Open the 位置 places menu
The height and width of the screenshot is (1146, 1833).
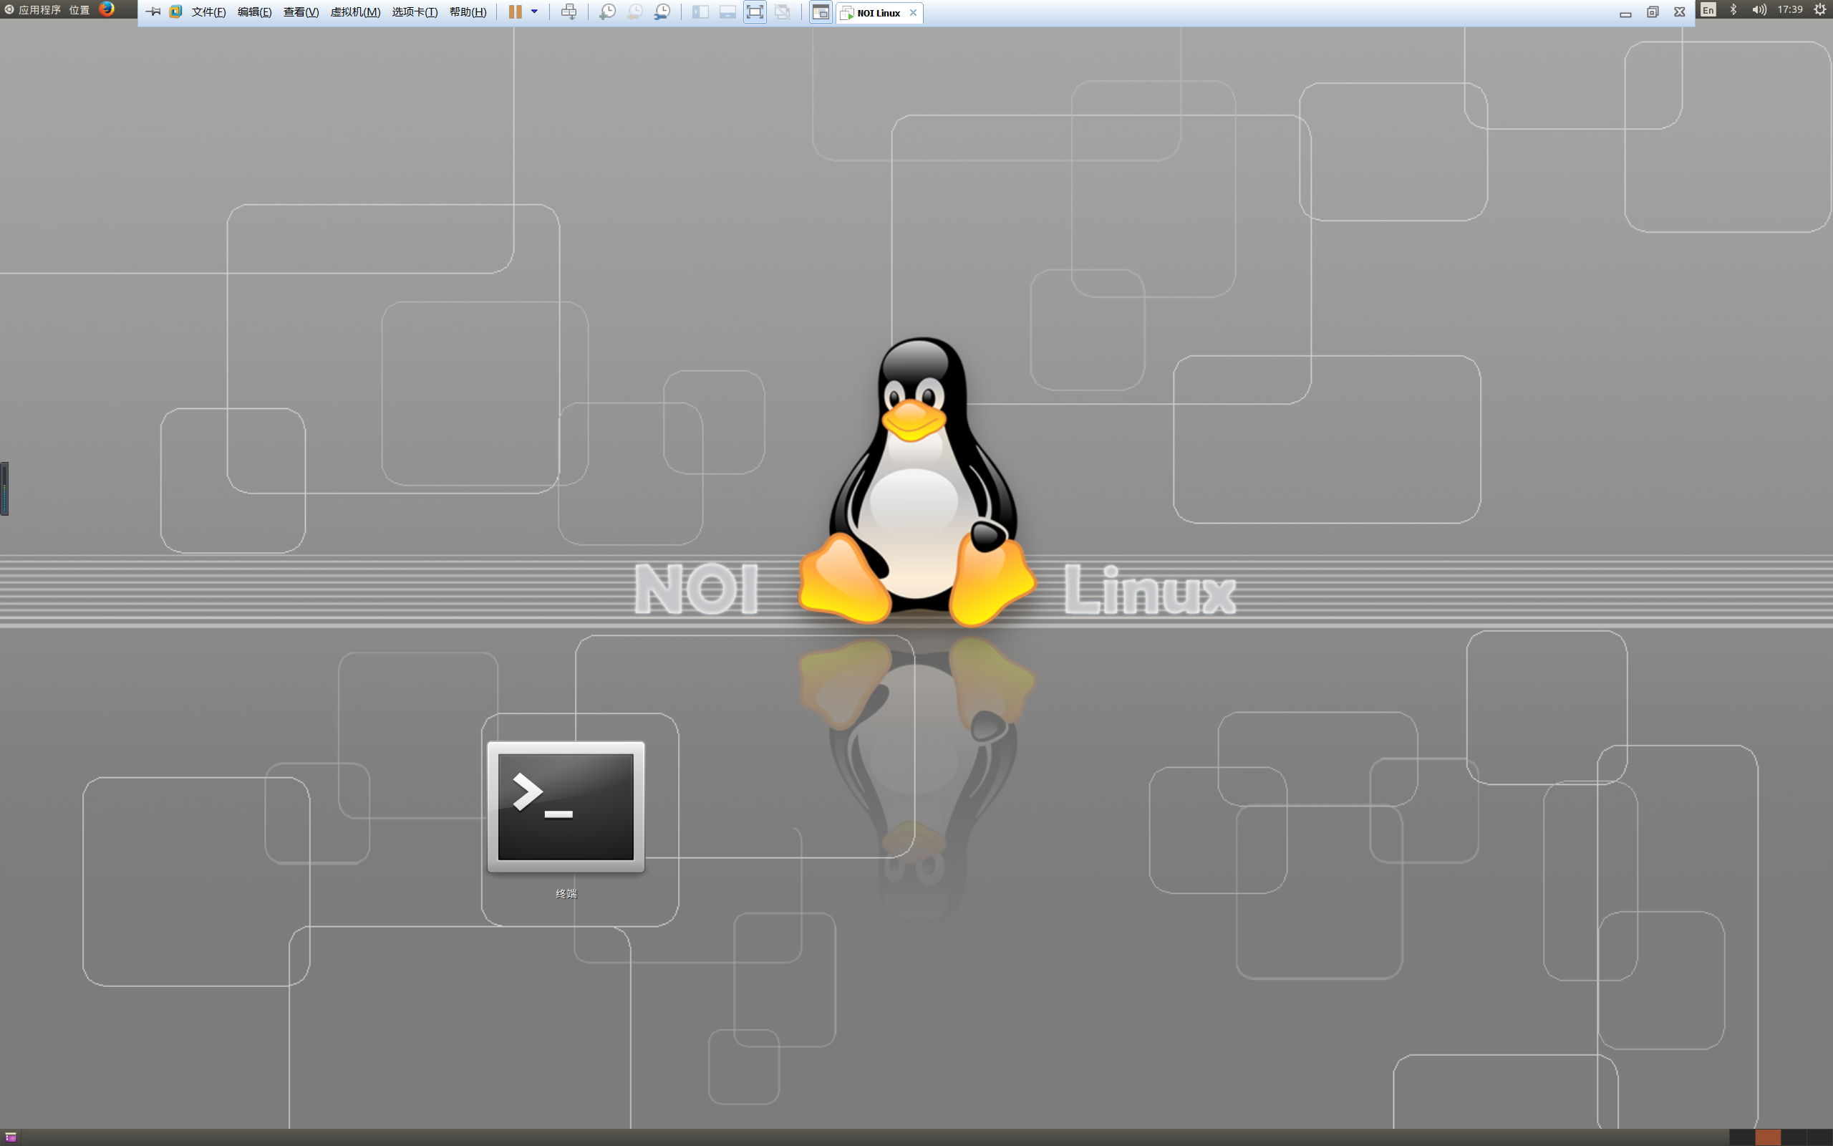click(79, 10)
